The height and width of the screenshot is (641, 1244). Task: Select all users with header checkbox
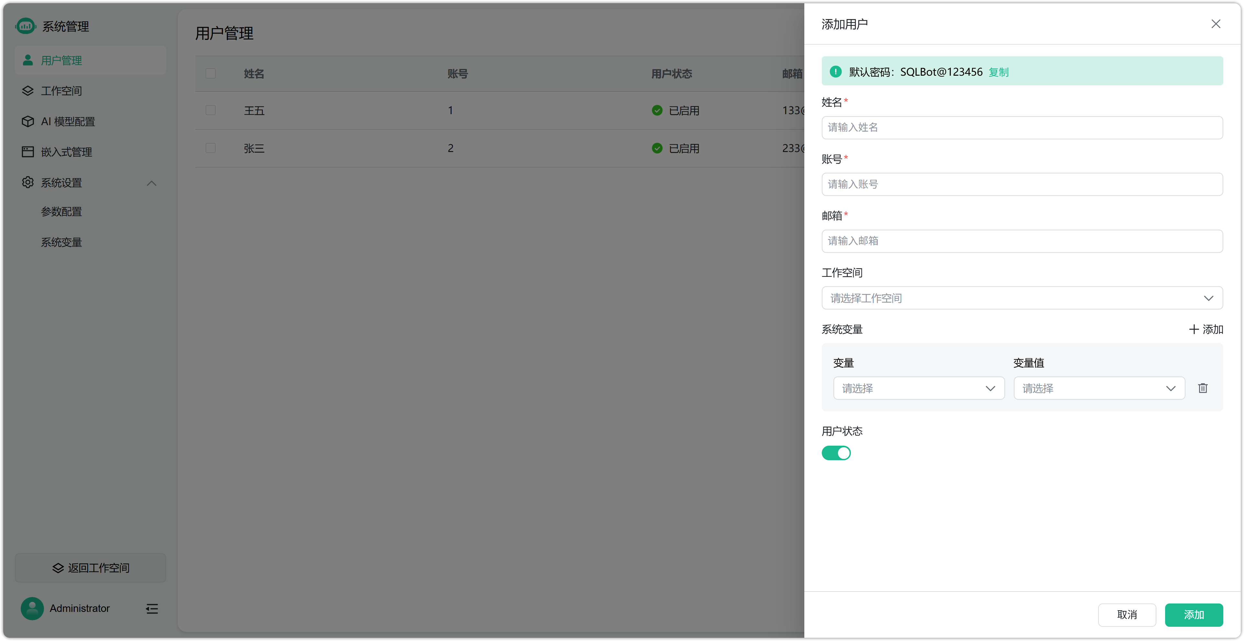coord(210,73)
